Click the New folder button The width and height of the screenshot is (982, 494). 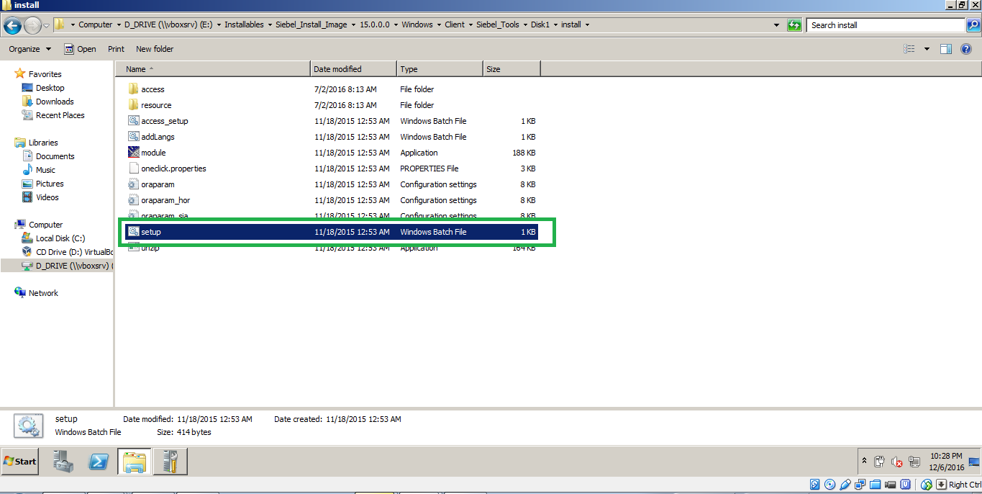point(154,48)
